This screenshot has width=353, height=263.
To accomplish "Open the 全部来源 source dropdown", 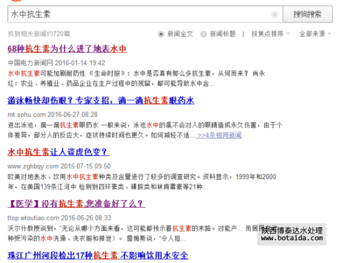I will (315, 34).
